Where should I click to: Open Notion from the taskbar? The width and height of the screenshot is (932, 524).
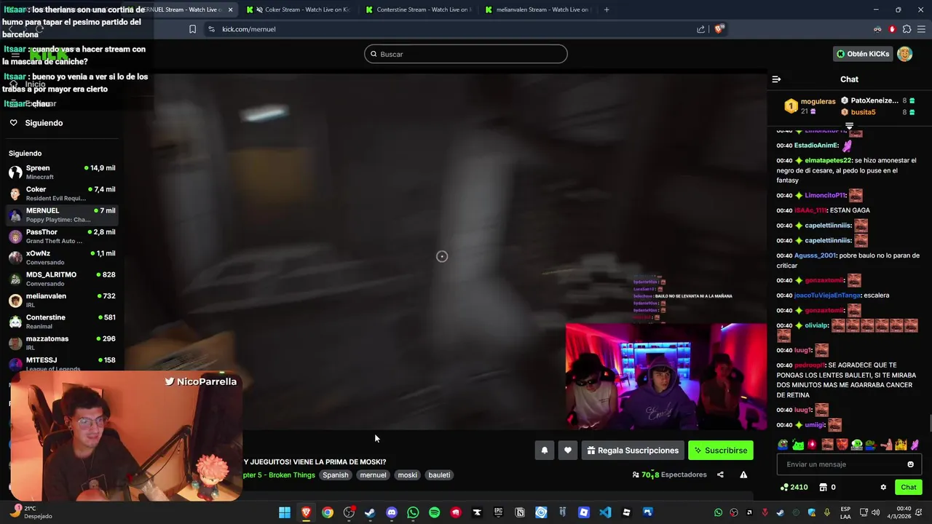pyautogui.click(x=520, y=512)
